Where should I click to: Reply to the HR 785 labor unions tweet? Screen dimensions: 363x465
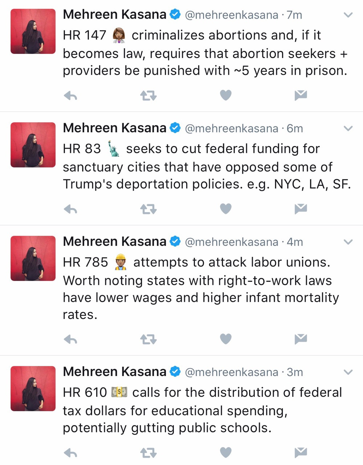point(70,339)
